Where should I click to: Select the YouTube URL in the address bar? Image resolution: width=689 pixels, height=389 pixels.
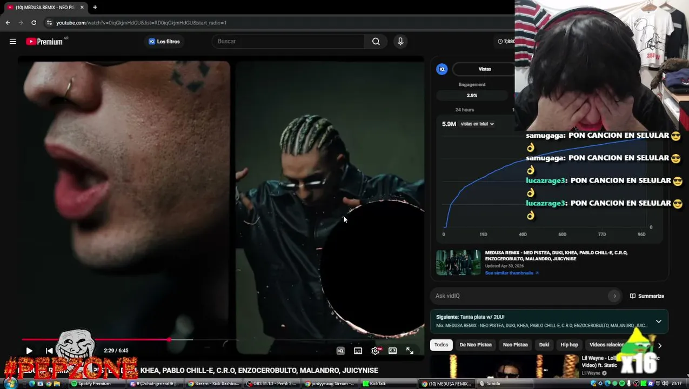pyautogui.click(x=141, y=23)
